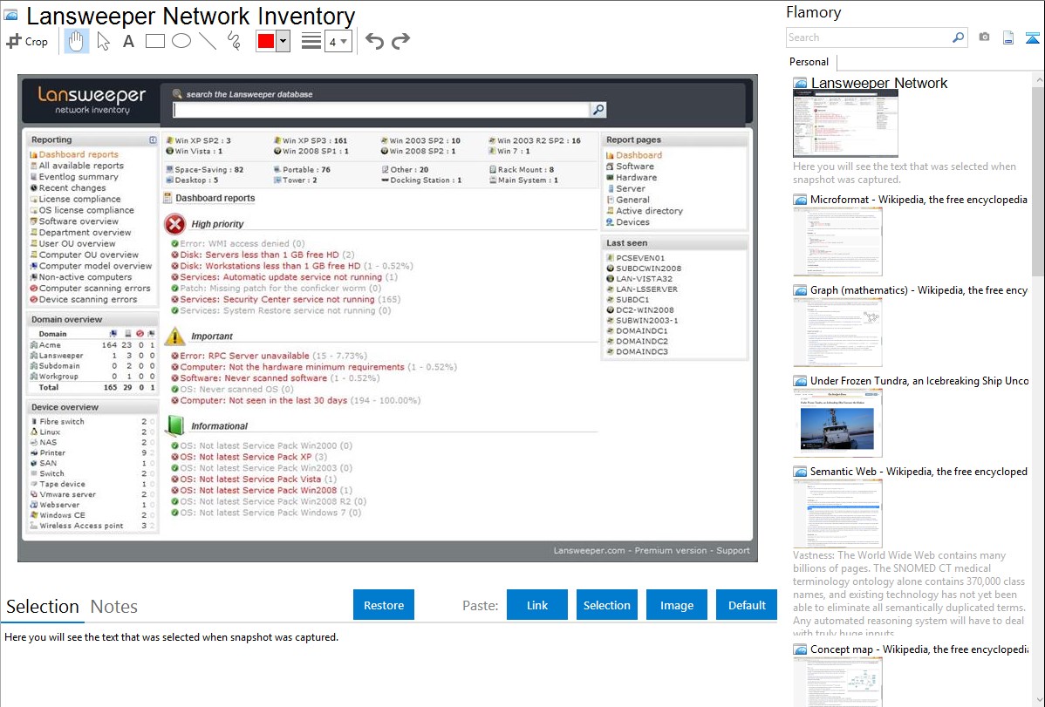Image resolution: width=1045 pixels, height=707 pixels.
Task: Open the Notes tab
Action: click(114, 607)
